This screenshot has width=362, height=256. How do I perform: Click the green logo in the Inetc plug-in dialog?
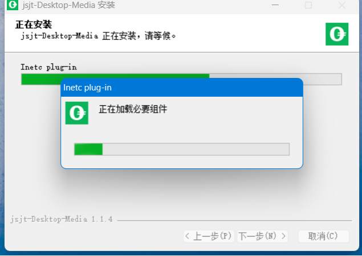tap(76, 113)
